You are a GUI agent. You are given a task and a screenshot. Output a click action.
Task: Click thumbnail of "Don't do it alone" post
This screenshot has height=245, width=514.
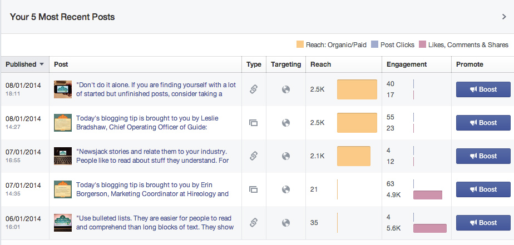[63, 89]
